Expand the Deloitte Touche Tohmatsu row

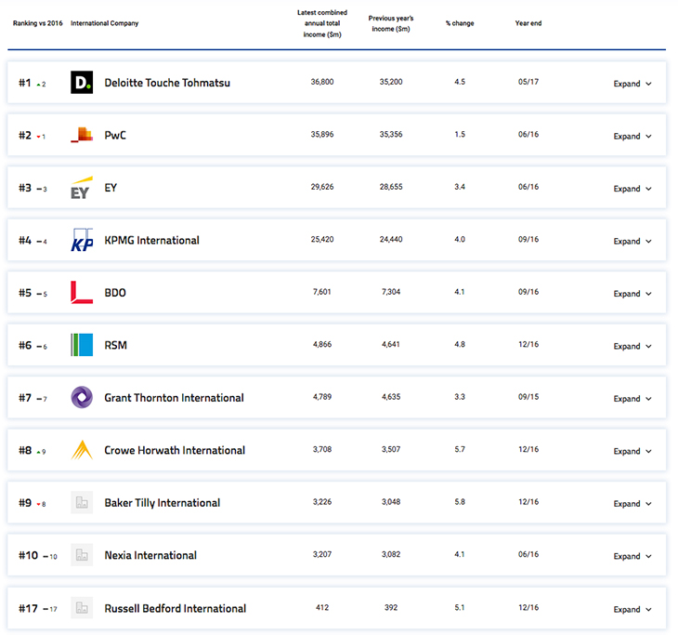pos(632,84)
